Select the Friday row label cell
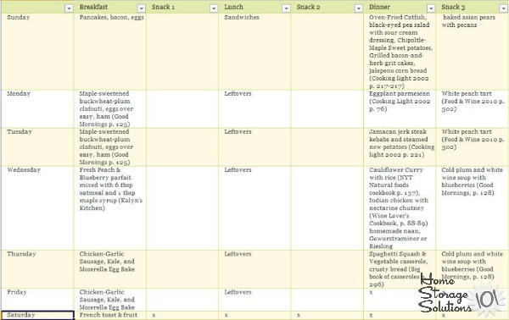This screenshot has width=509, height=320. click(x=37, y=300)
